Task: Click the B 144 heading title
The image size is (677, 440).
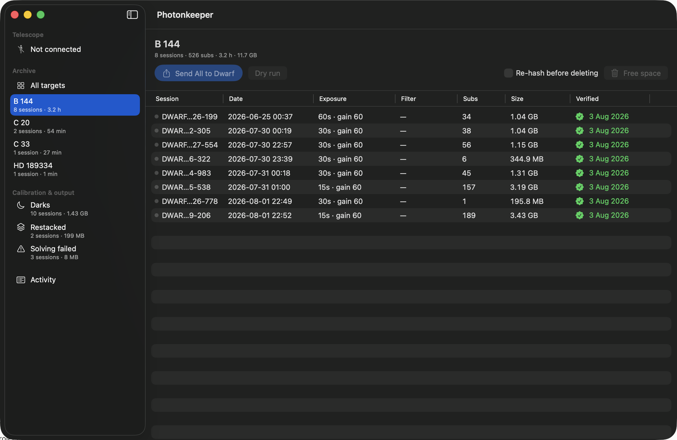Action: tap(167, 44)
